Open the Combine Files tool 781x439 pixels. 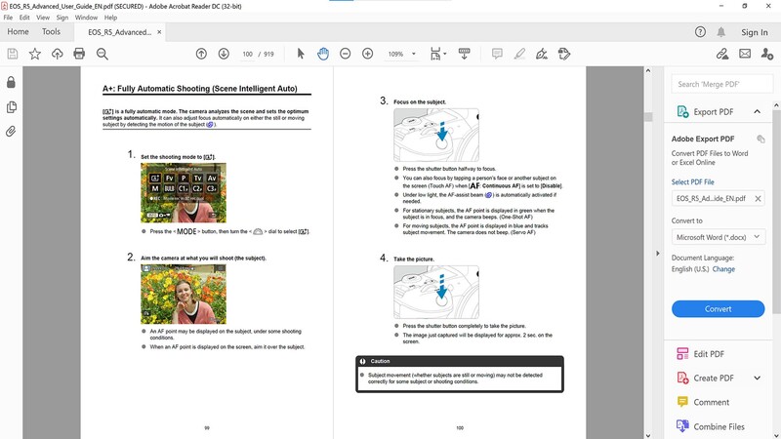[718, 426]
